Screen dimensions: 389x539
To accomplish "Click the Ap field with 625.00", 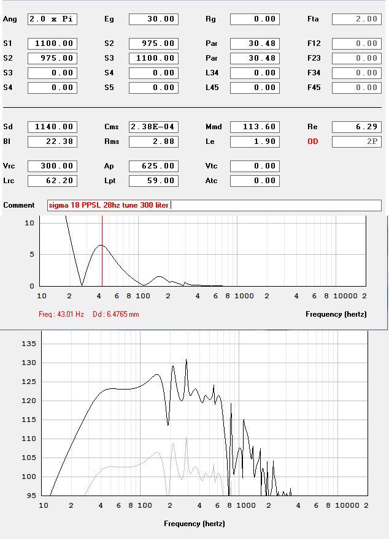I will tap(153, 166).
